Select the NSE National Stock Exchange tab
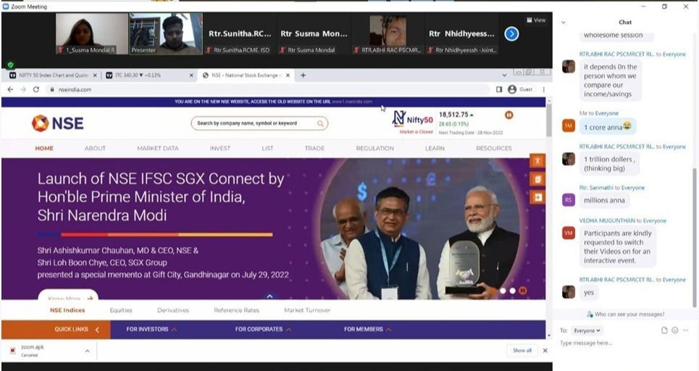699x371 pixels. click(x=242, y=75)
